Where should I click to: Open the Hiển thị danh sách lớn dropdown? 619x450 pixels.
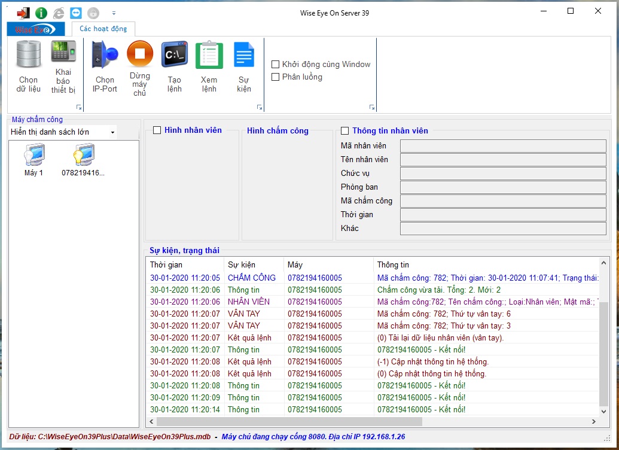62,132
